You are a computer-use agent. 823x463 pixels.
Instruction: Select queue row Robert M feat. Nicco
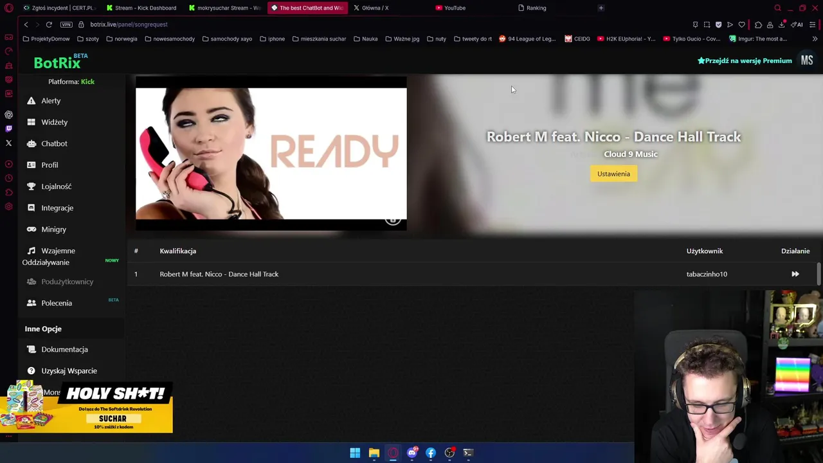coord(472,275)
